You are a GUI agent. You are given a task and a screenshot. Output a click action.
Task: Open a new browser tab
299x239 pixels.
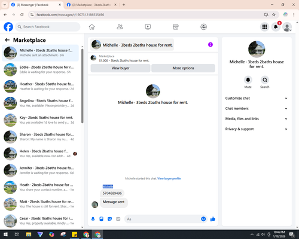124,5
